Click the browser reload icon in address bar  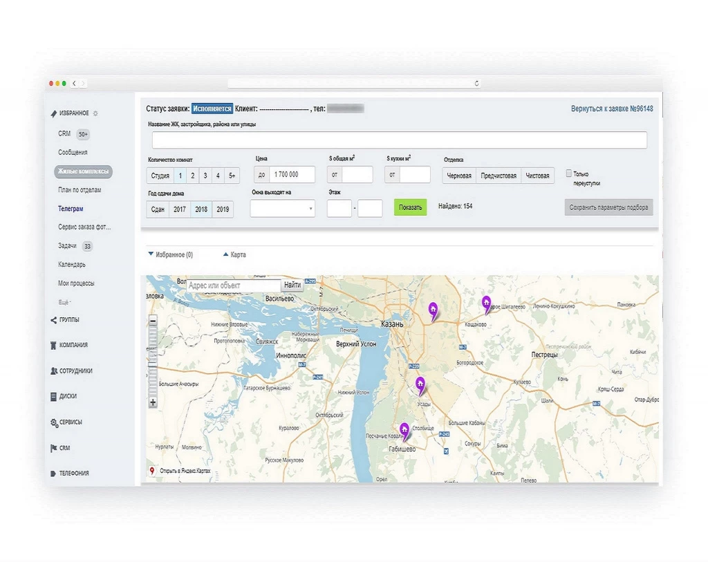coord(476,83)
